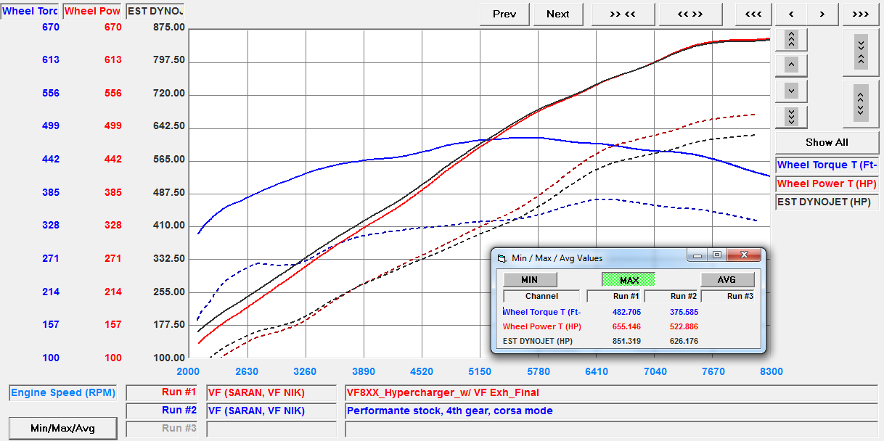
Task: Toggle EST DYNOJET channel in legend
Action: click(x=827, y=202)
